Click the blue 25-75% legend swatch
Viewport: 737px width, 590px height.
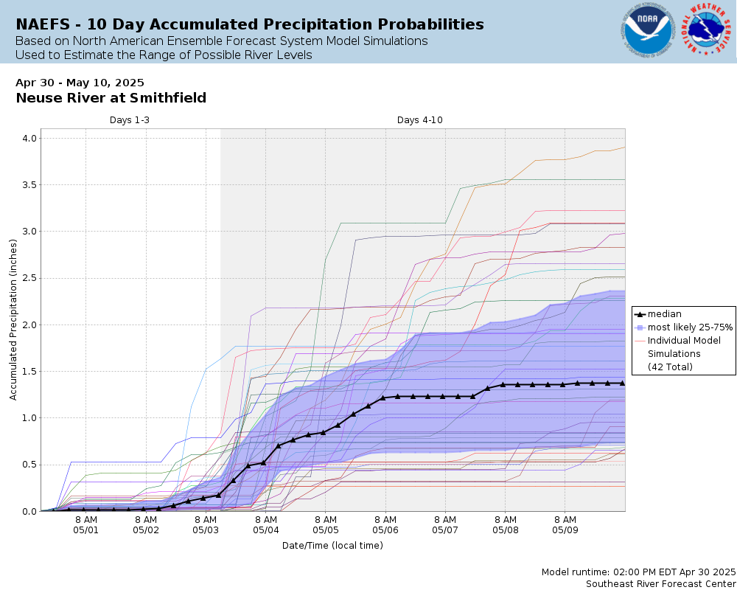point(639,327)
